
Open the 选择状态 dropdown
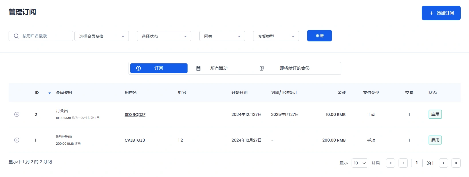tap(164, 36)
